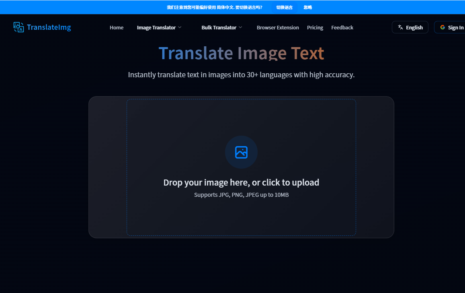Open the Browser Extension page
465x293 pixels.
pyautogui.click(x=278, y=27)
